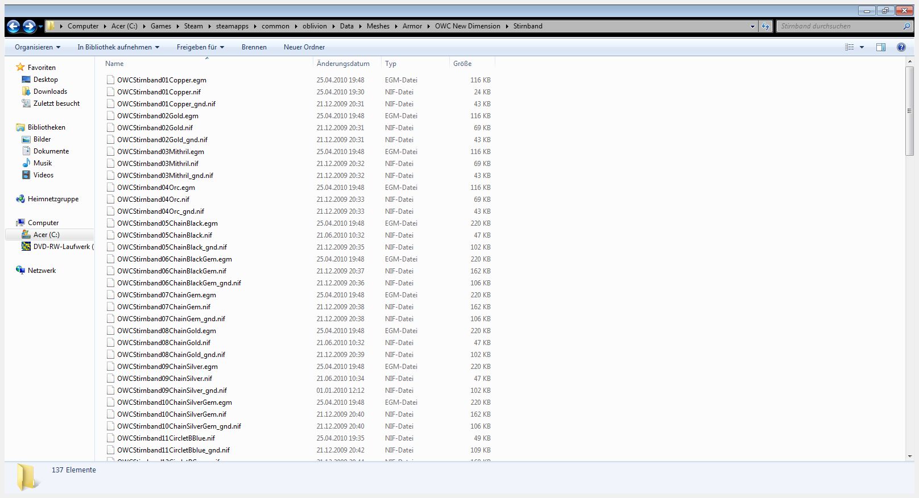Click the refresh icon beside address bar
This screenshot has width=919, height=498.
click(765, 26)
